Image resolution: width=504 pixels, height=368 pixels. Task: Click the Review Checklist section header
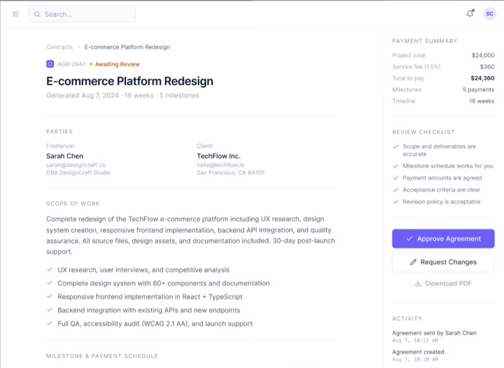click(x=423, y=132)
